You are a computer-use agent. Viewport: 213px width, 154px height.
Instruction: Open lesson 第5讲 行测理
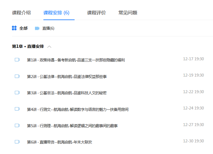tap(72, 126)
